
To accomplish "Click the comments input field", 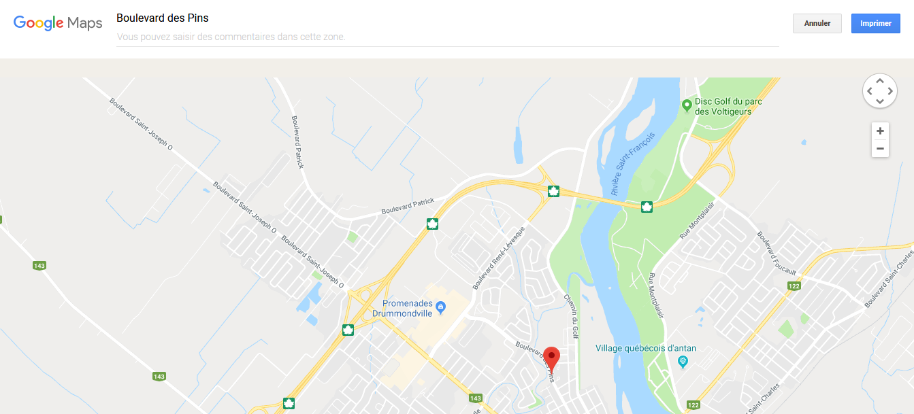I will [448, 37].
